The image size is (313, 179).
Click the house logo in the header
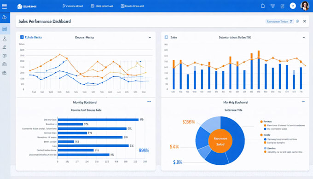(19, 6)
